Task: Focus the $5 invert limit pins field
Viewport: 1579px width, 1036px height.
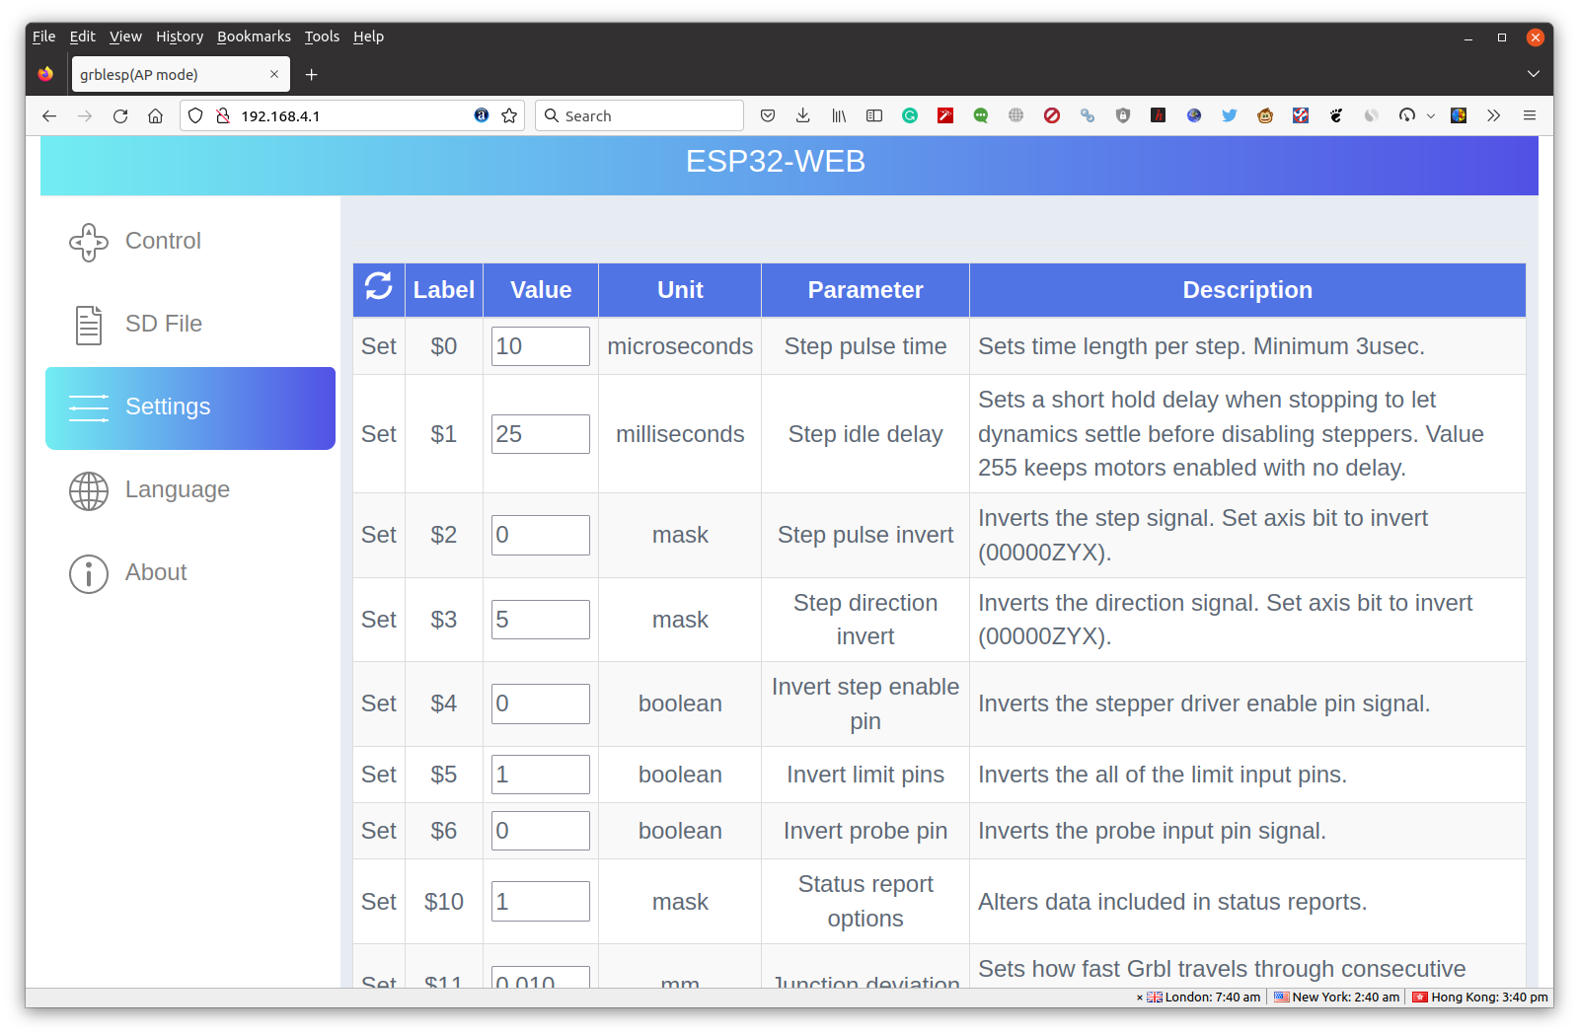Action: pos(541,775)
